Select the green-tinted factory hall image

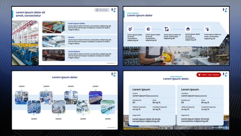point(108,107)
